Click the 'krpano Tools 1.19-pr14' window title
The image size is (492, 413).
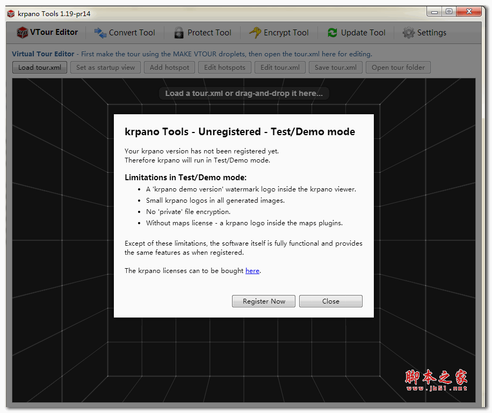click(54, 14)
